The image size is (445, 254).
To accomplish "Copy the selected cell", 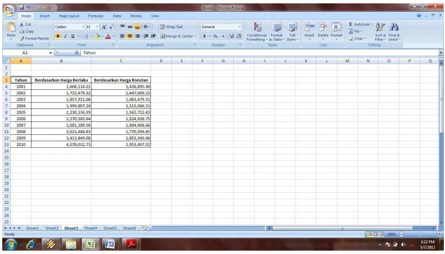I will click(26, 31).
